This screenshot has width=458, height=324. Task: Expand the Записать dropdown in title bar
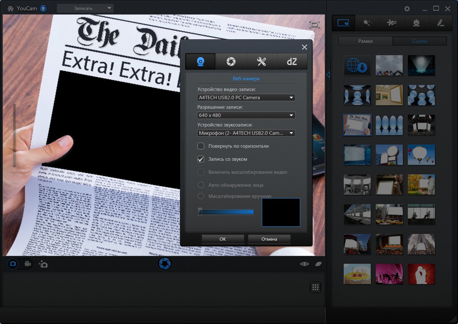(109, 8)
